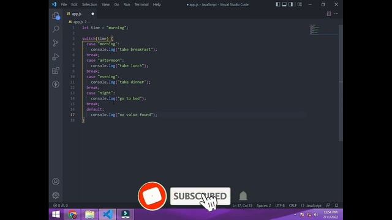Open notifications bell in status bar
392x220 pixels.
click(336, 205)
